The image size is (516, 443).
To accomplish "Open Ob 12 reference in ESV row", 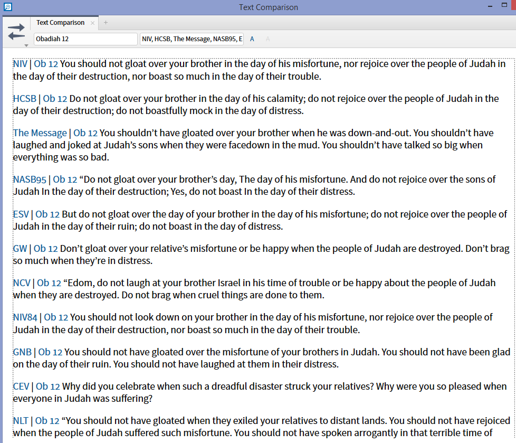I will click(x=47, y=214).
